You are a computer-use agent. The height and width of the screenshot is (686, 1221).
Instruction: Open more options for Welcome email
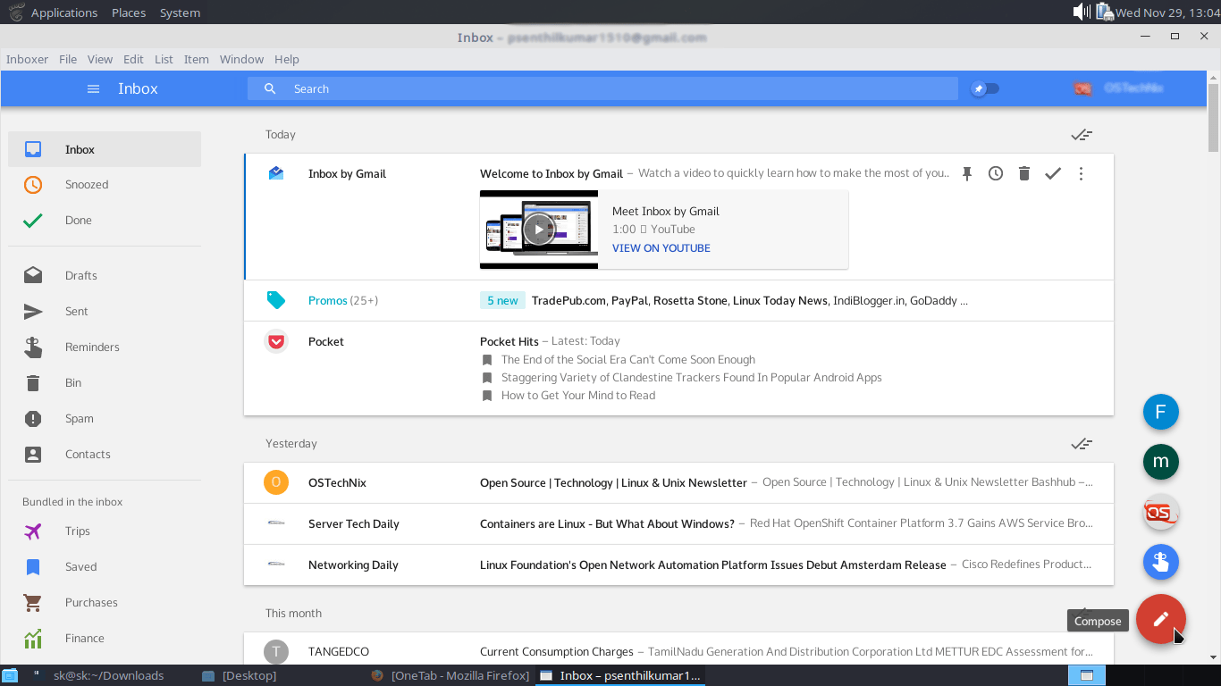[x=1082, y=173]
